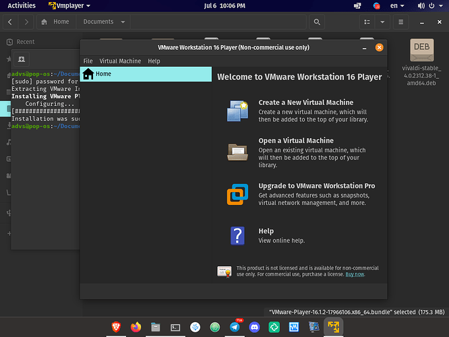Image resolution: width=449 pixels, height=337 pixels.
Task: Open the white coral-logo app in the dock
Action: 195,327
